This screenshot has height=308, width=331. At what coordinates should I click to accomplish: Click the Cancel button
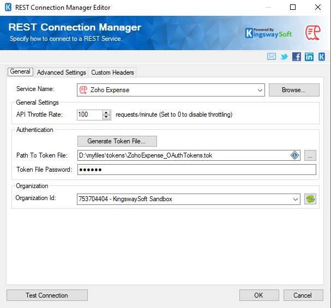pos(303,295)
